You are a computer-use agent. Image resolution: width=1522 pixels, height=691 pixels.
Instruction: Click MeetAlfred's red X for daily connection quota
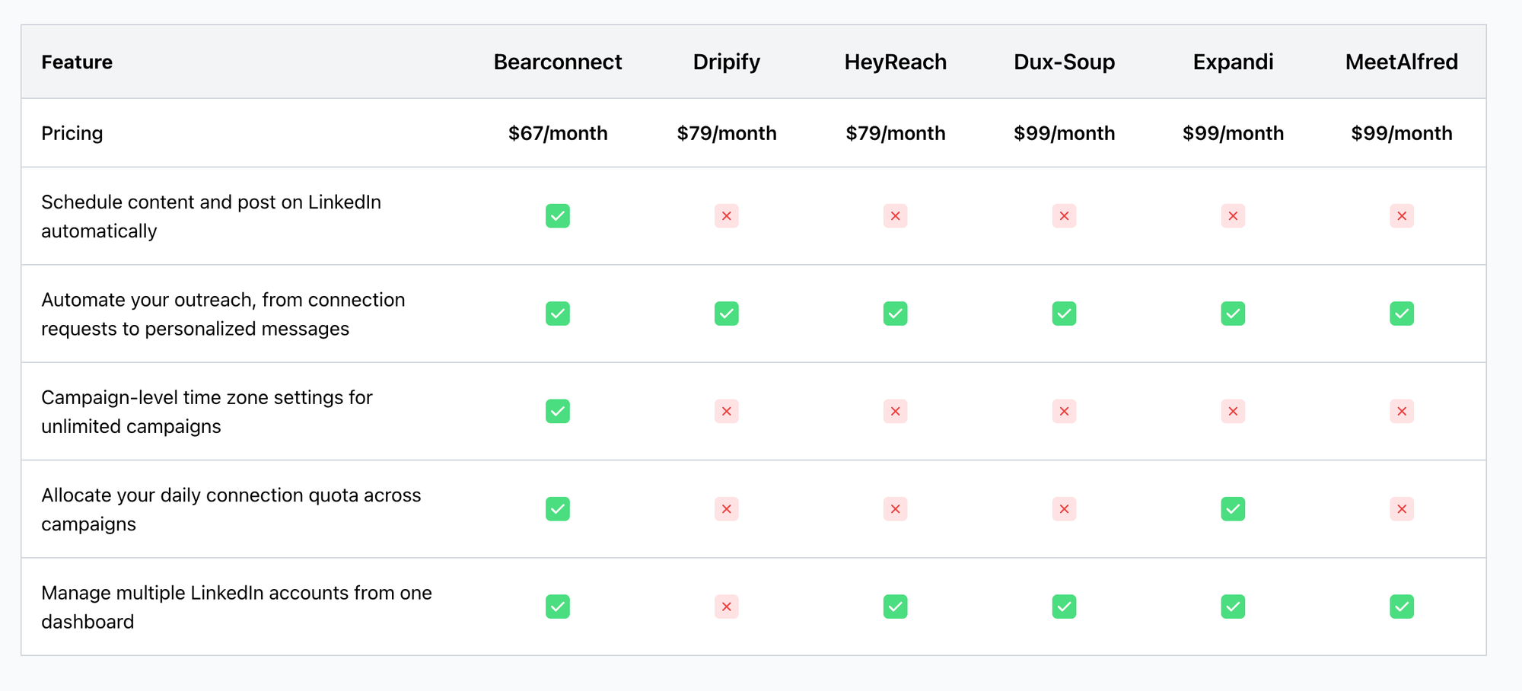pyautogui.click(x=1402, y=509)
